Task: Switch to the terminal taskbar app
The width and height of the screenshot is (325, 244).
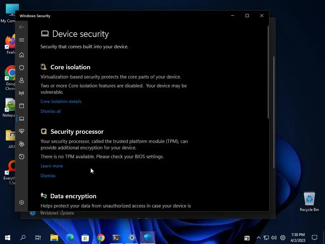Action: tap(116, 237)
